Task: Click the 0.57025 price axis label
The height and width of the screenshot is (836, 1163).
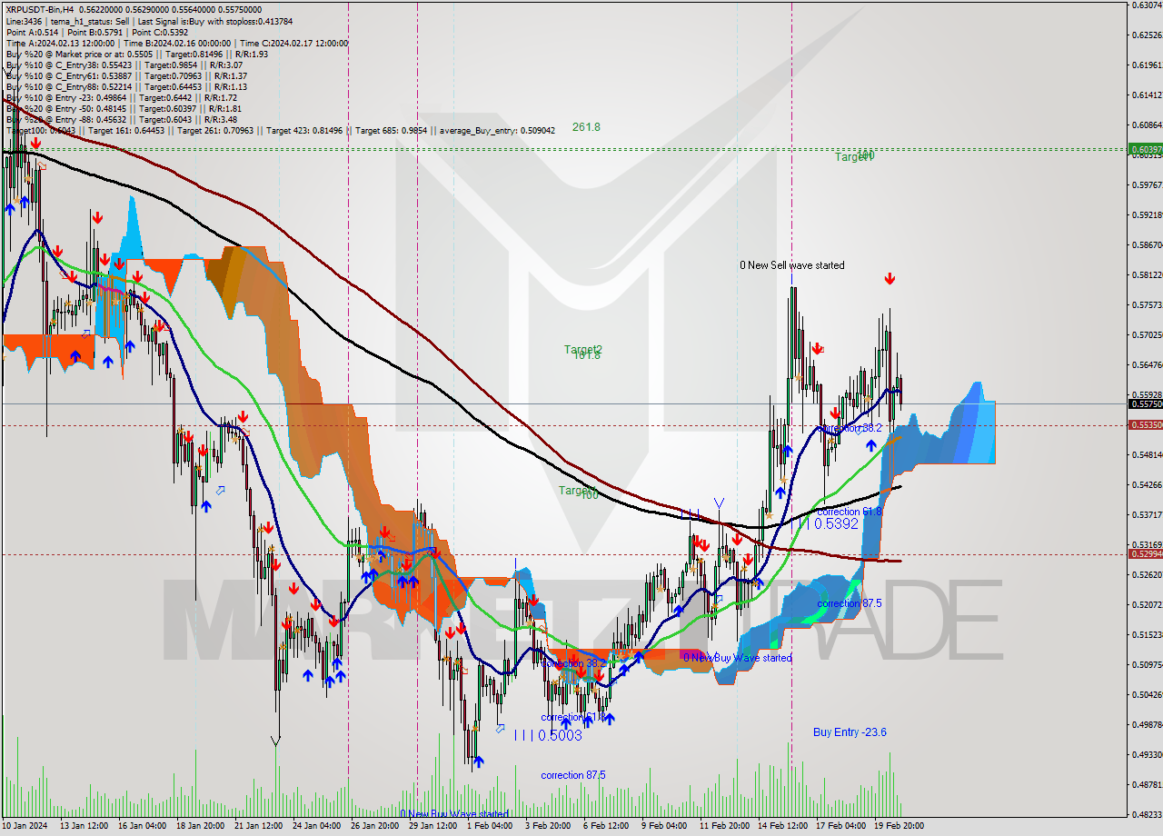Action: 1146,335
